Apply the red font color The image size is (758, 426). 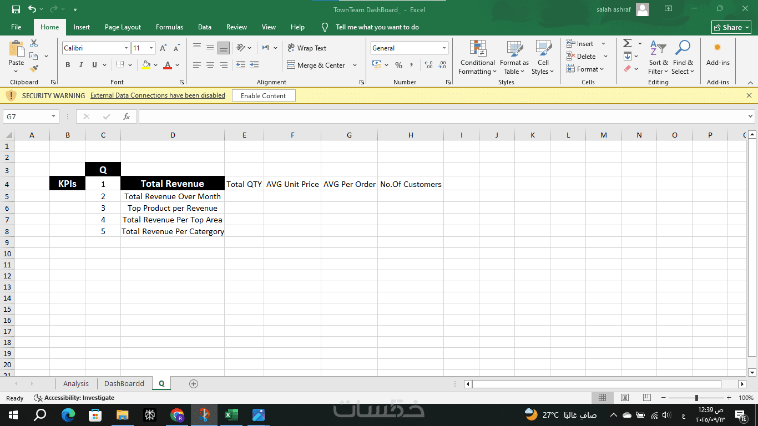click(168, 65)
